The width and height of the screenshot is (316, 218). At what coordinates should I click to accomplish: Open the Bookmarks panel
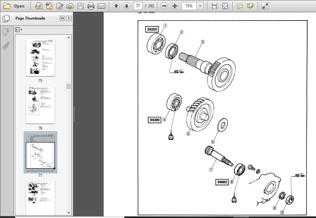tap(6, 32)
